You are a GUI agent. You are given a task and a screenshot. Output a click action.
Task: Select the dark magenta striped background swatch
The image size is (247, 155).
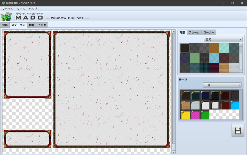(x=214, y=68)
